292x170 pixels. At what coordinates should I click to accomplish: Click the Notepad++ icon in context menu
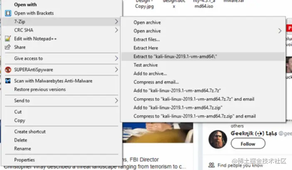(x=8, y=38)
